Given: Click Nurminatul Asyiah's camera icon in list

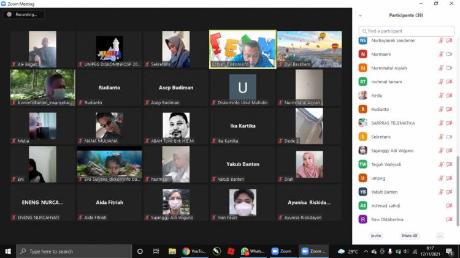Looking at the screenshot, I should [x=449, y=68].
